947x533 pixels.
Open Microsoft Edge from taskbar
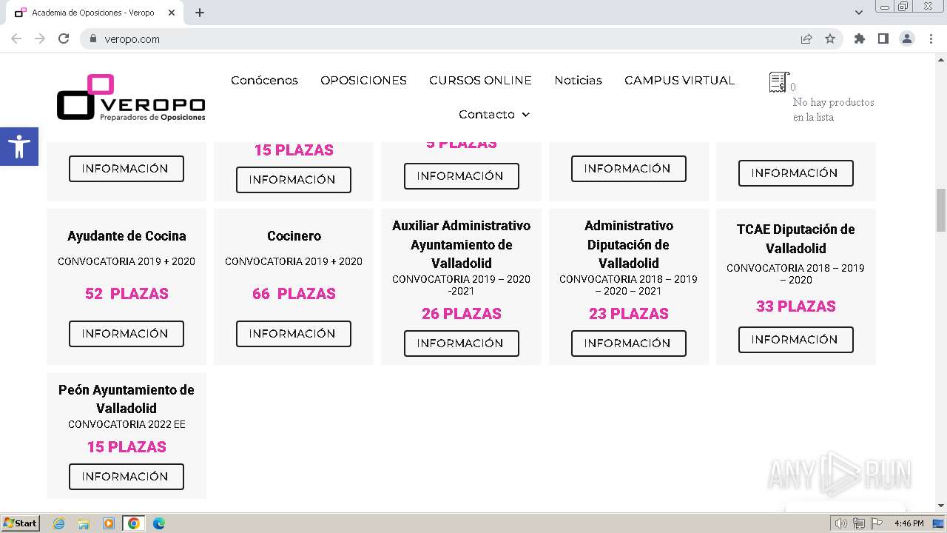[159, 523]
